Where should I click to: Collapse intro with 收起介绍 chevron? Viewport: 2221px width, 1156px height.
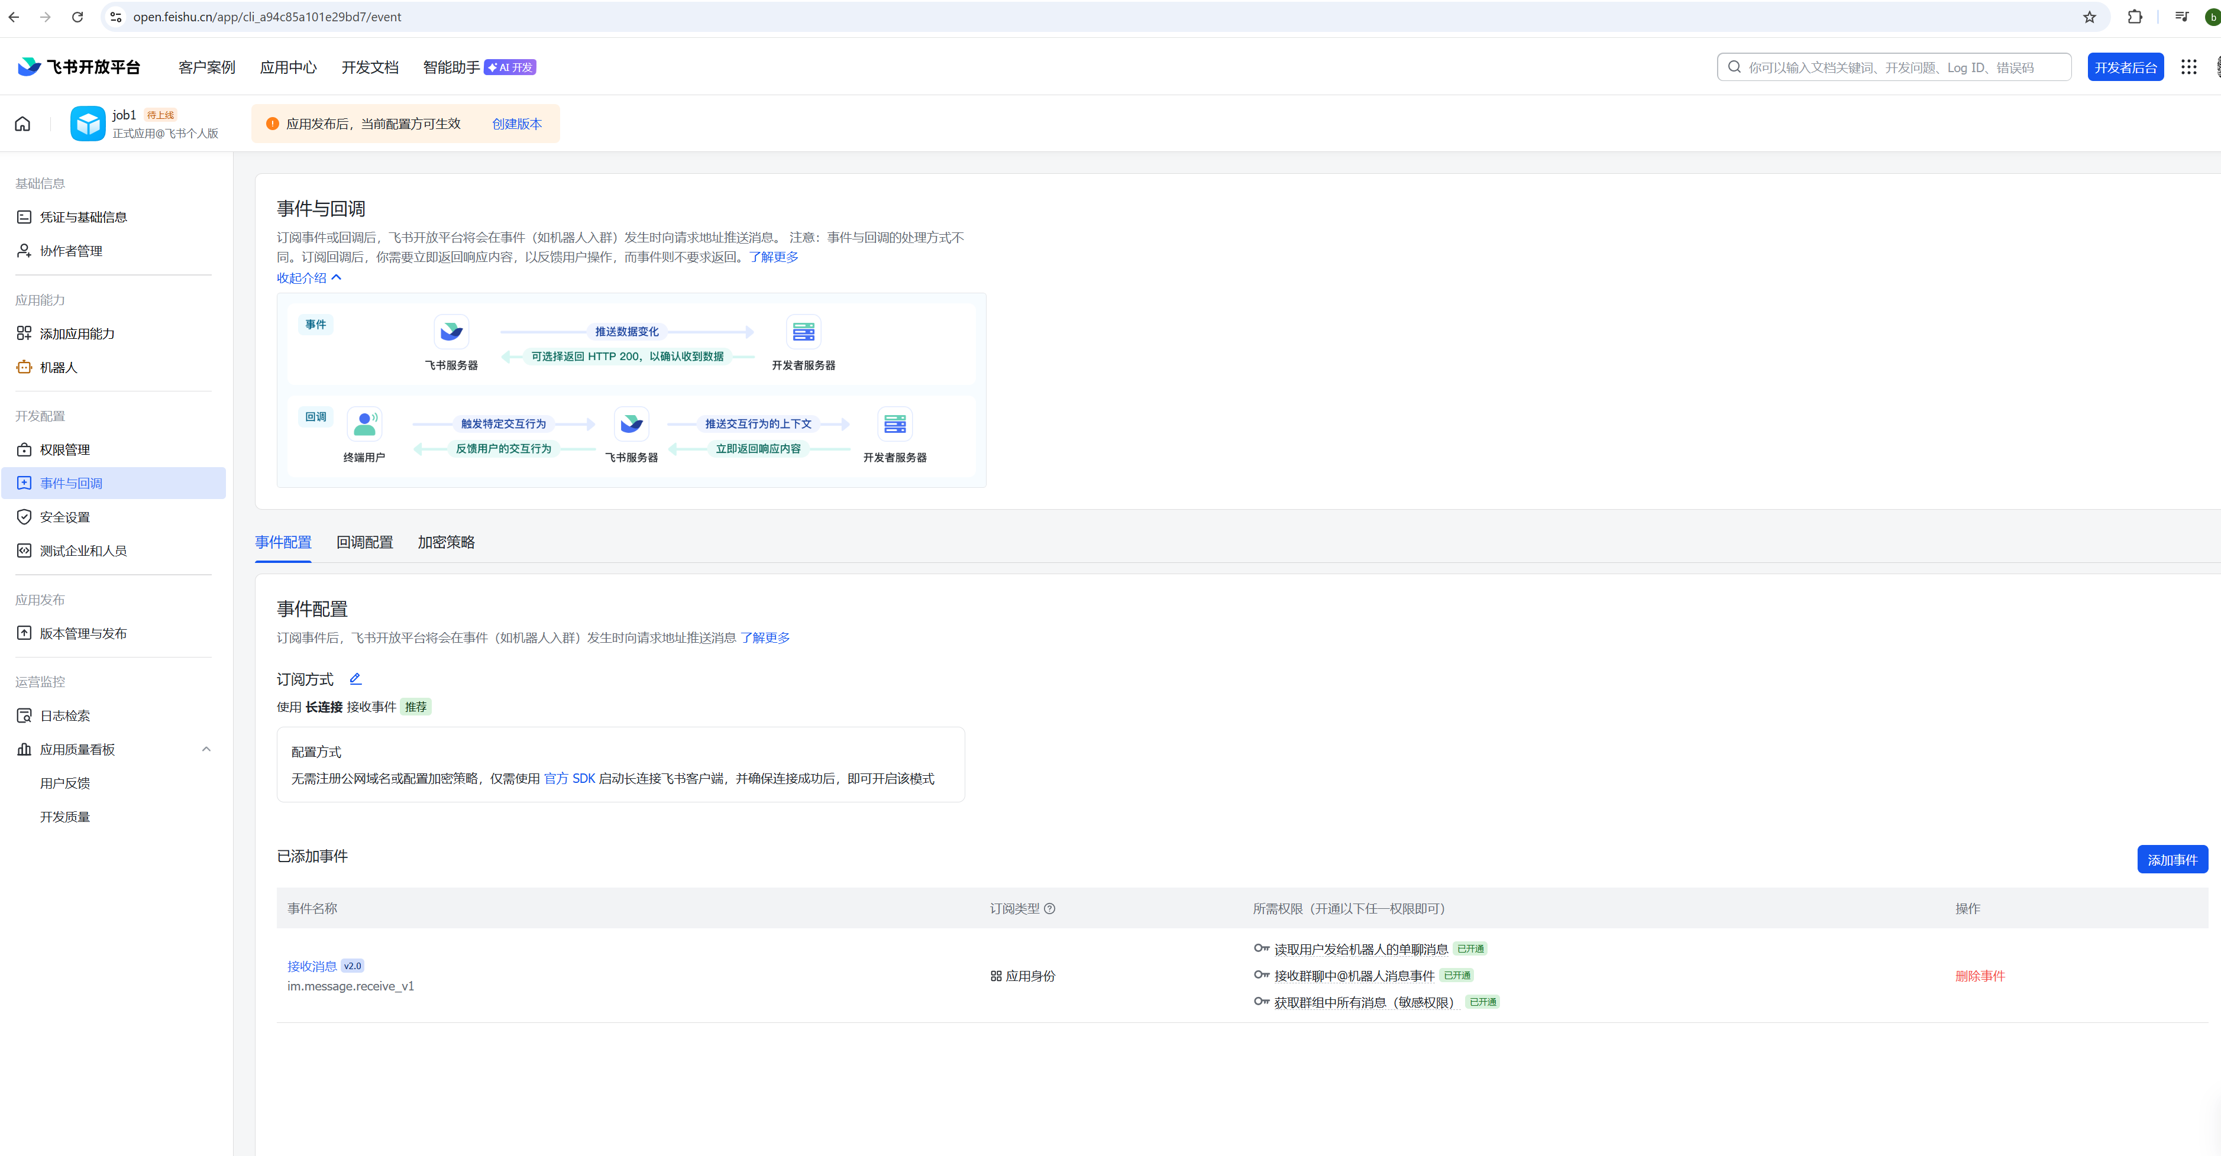(336, 277)
